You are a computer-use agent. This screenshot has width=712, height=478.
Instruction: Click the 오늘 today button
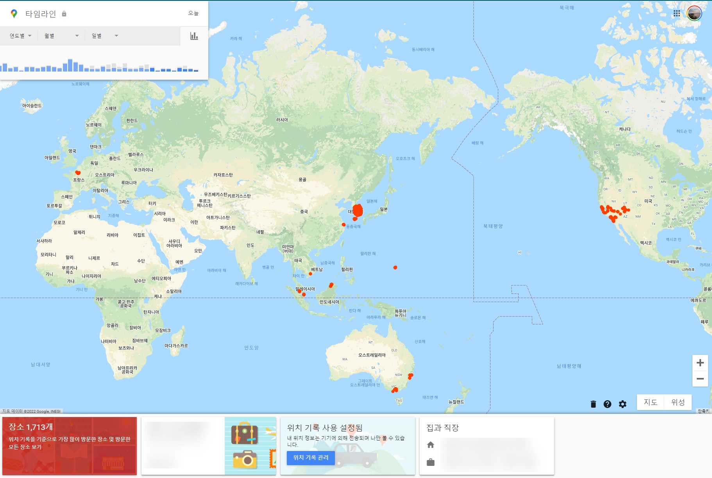pyautogui.click(x=194, y=14)
